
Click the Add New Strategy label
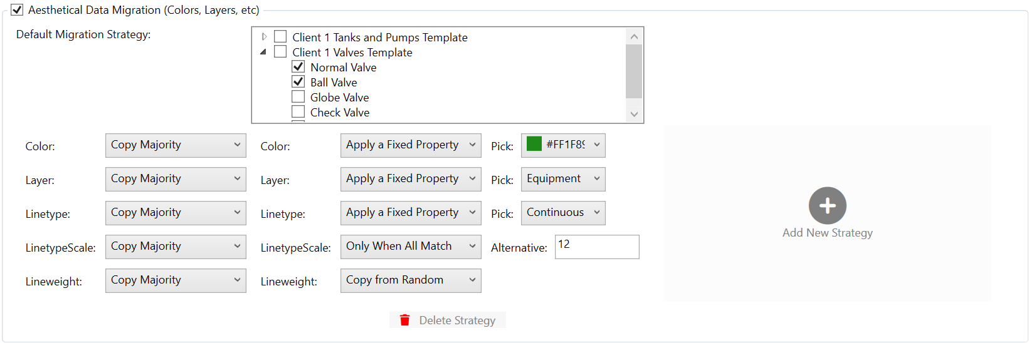pyautogui.click(x=827, y=233)
